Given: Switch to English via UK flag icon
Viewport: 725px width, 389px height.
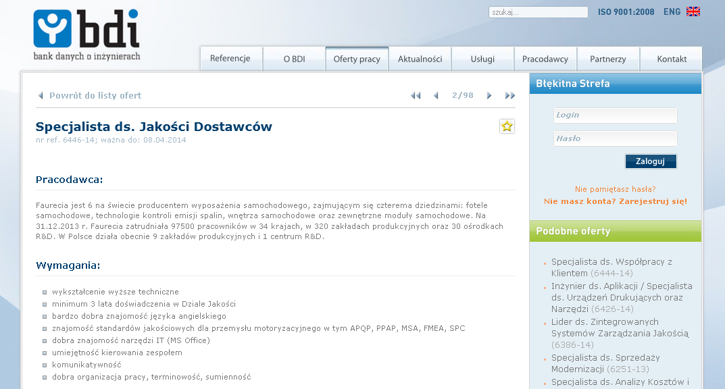Looking at the screenshot, I should point(693,12).
